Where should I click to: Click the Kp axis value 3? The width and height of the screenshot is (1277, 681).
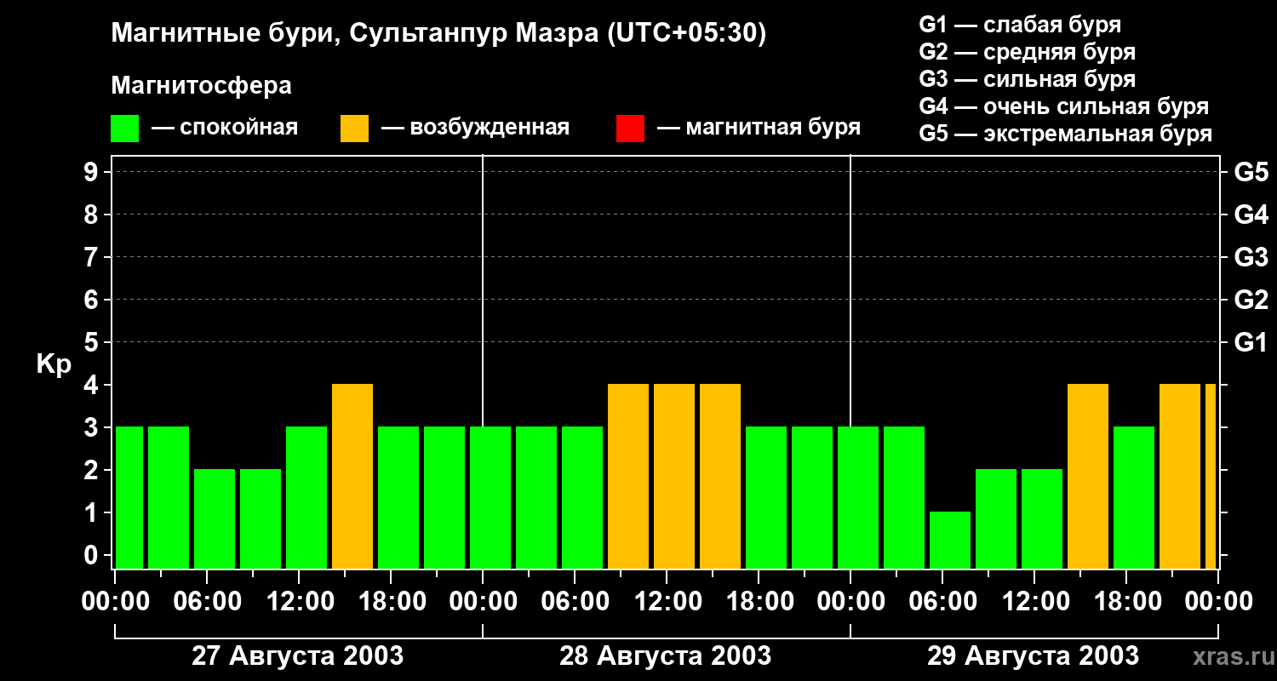click(93, 427)
